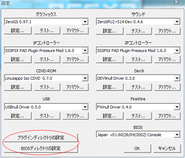Show アバウト... for USB driver

coord(75,116)
